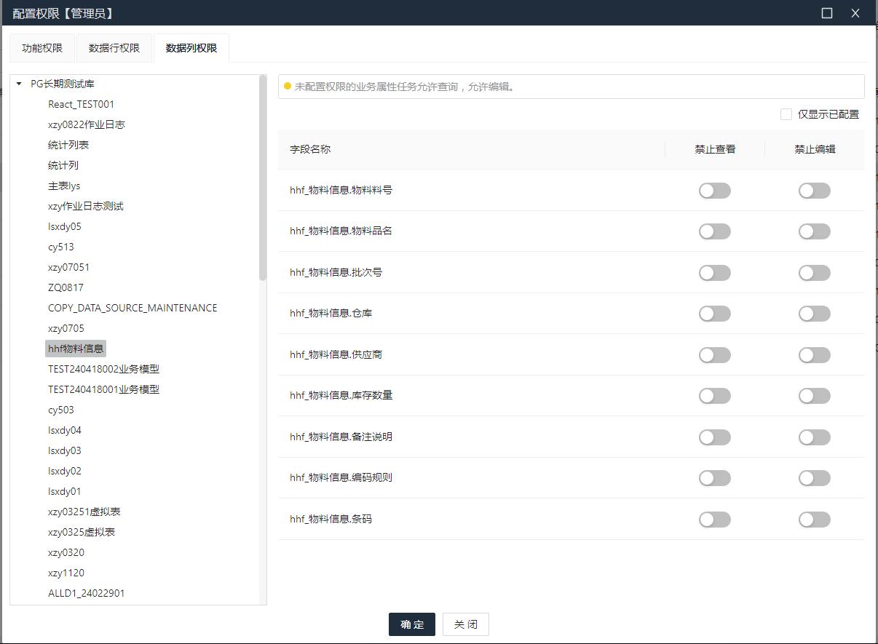Enable 禁止查看 for 物料料号 field
Viewport: 878px width, 644px height.
pyautogui.click(x=714, y=191)
